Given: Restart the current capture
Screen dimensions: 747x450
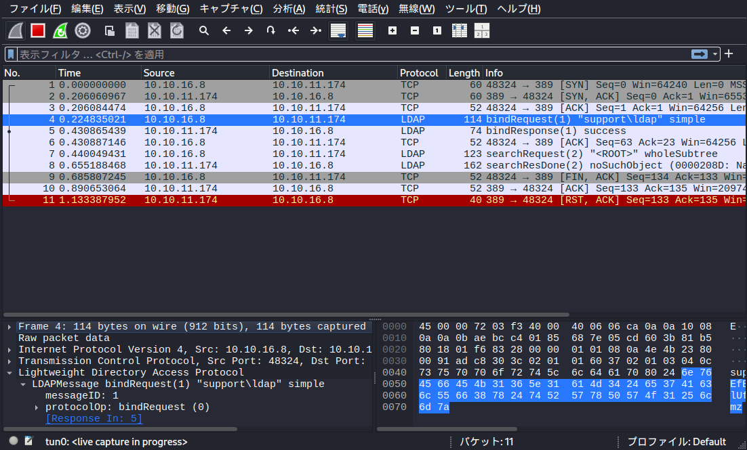Looking at the screenshot, I should pyautogui.click(x=60, y=30).
